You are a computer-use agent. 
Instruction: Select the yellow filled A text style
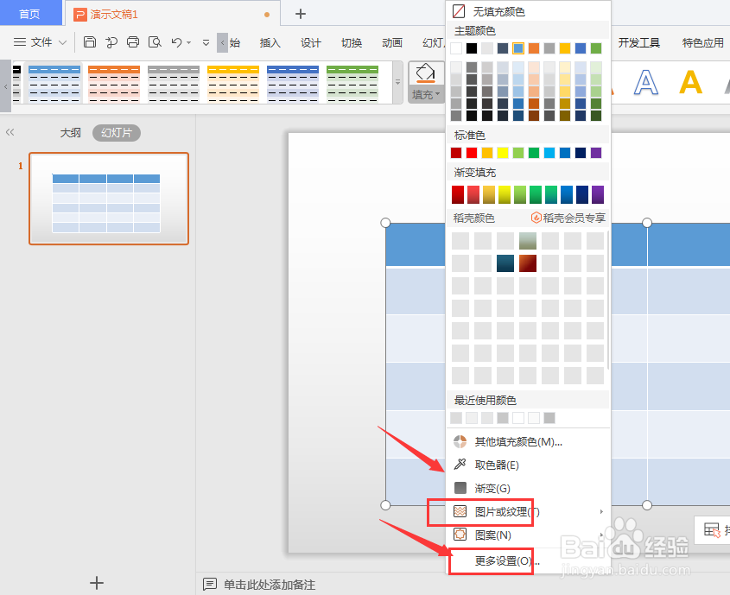pos(690,83)
